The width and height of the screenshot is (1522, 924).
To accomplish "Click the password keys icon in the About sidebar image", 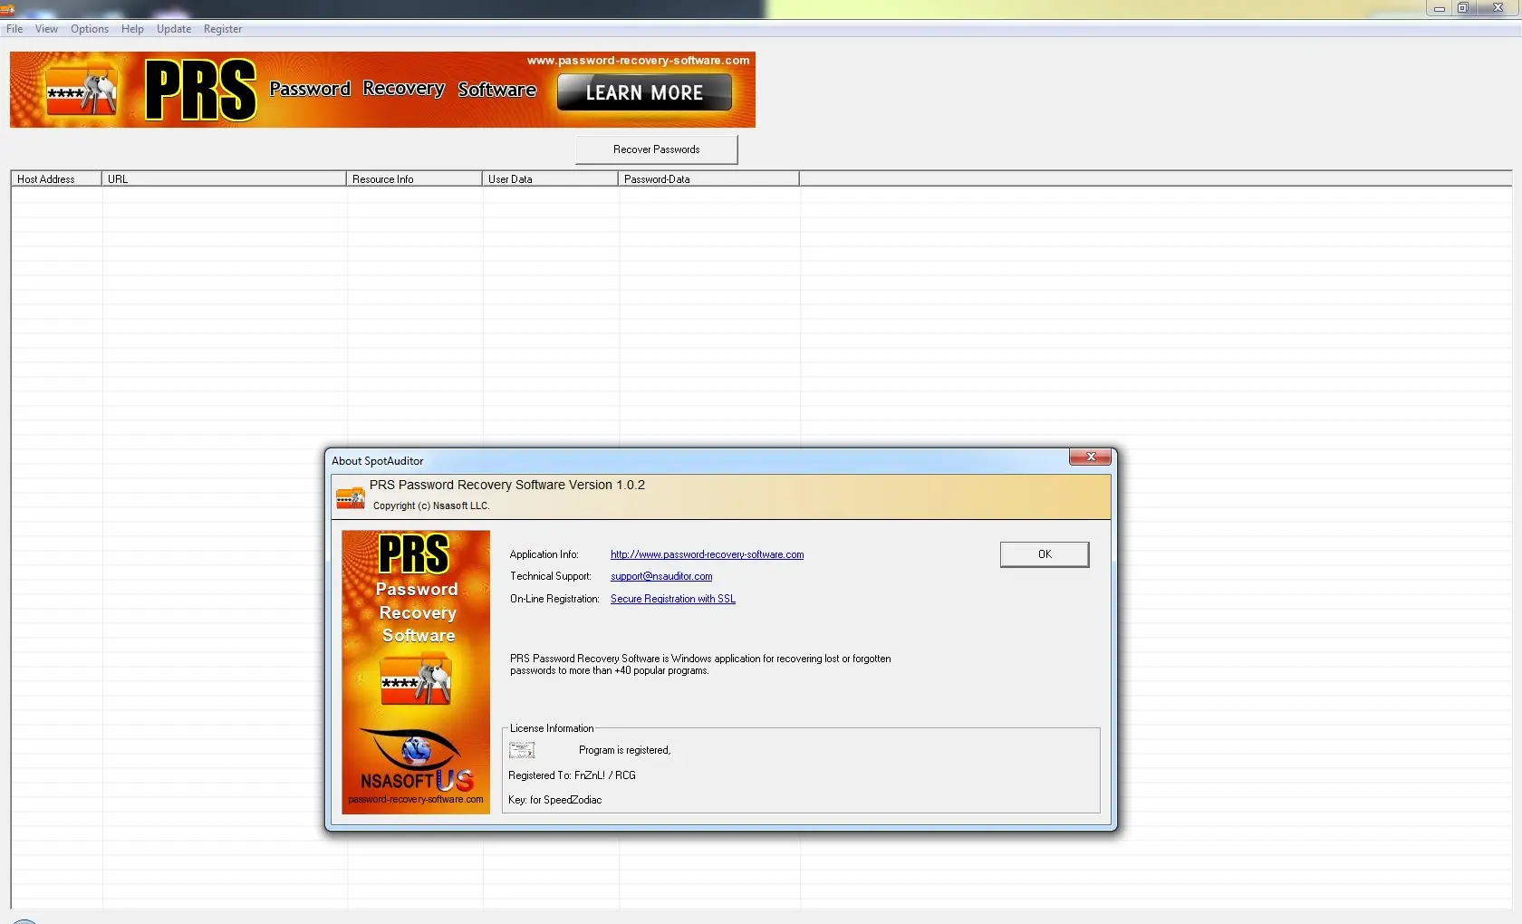I will 416,679.
